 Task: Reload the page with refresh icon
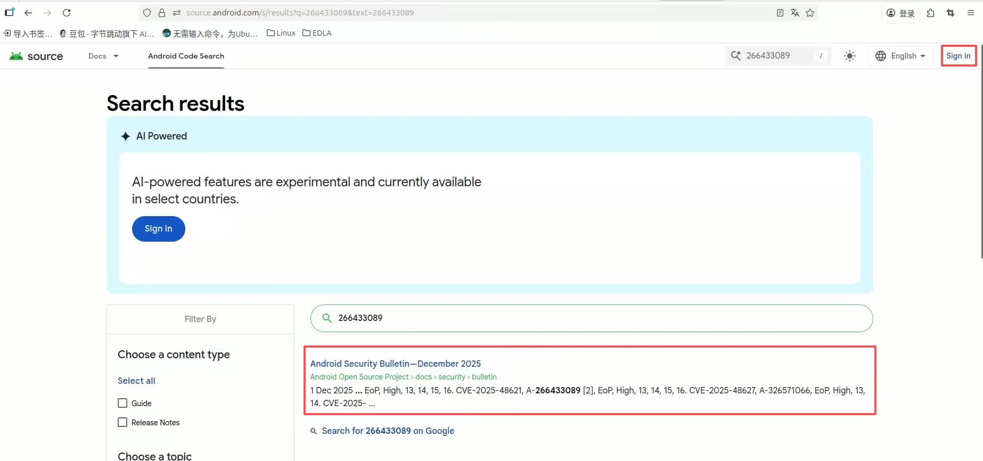[67, 13]
